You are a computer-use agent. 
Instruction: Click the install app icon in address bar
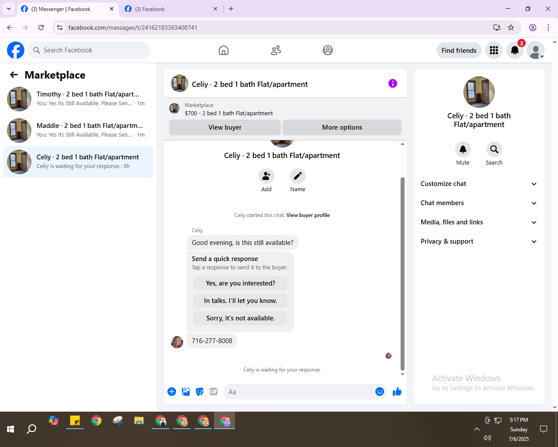tap(497, 28)
